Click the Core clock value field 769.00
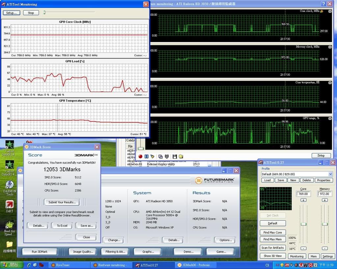Screen dimensions: 337x269 tap(303, 194)
